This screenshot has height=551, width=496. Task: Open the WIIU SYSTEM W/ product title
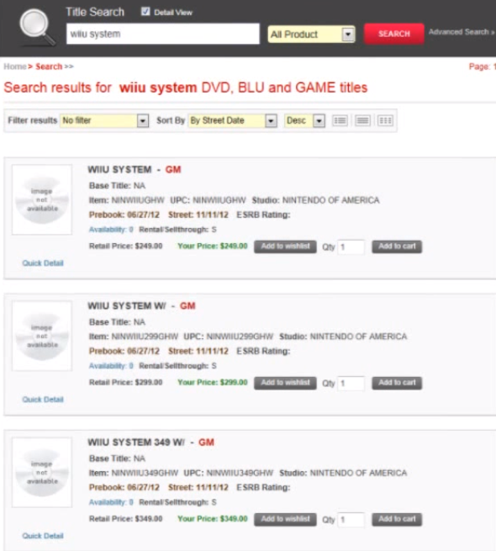click(141, 305)
